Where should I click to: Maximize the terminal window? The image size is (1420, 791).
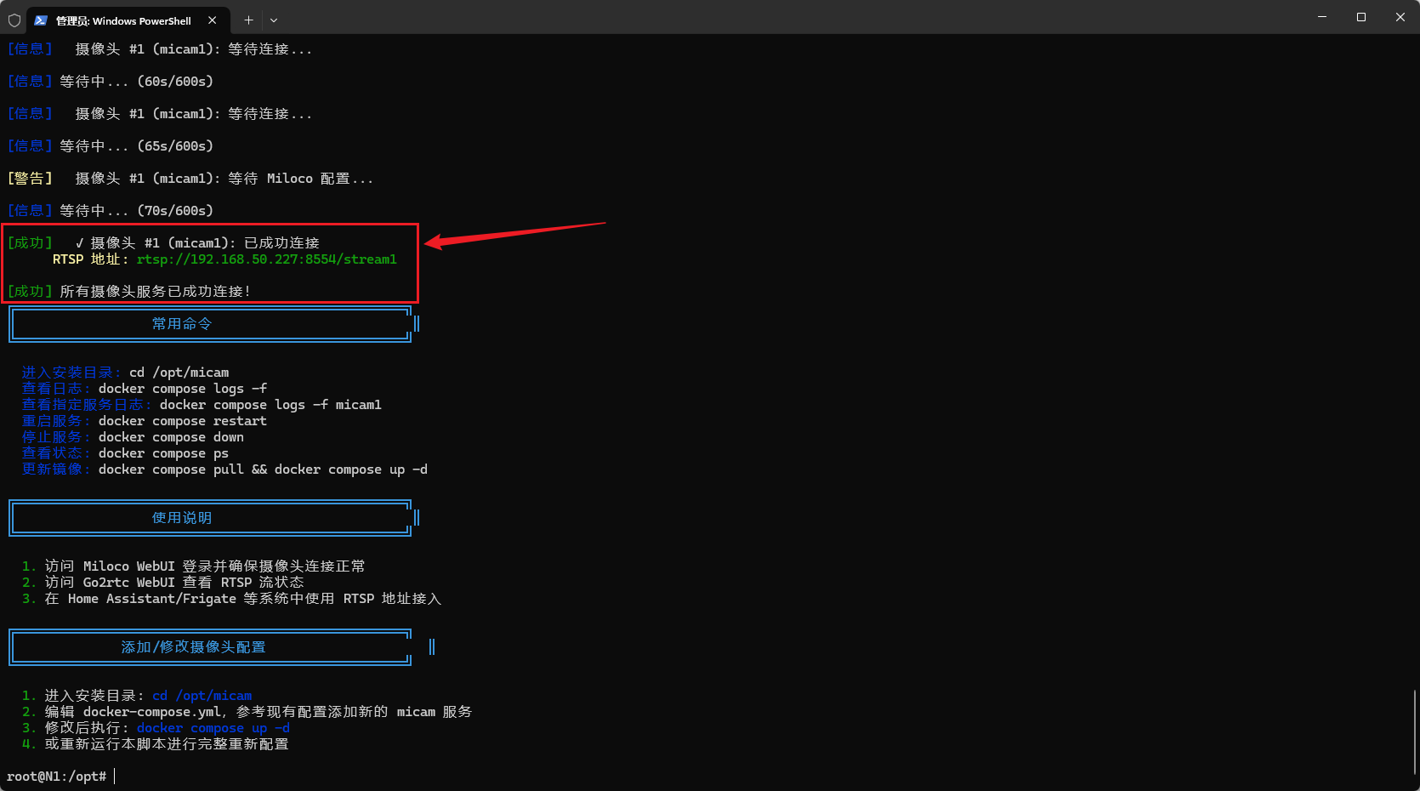(1361, 17)
